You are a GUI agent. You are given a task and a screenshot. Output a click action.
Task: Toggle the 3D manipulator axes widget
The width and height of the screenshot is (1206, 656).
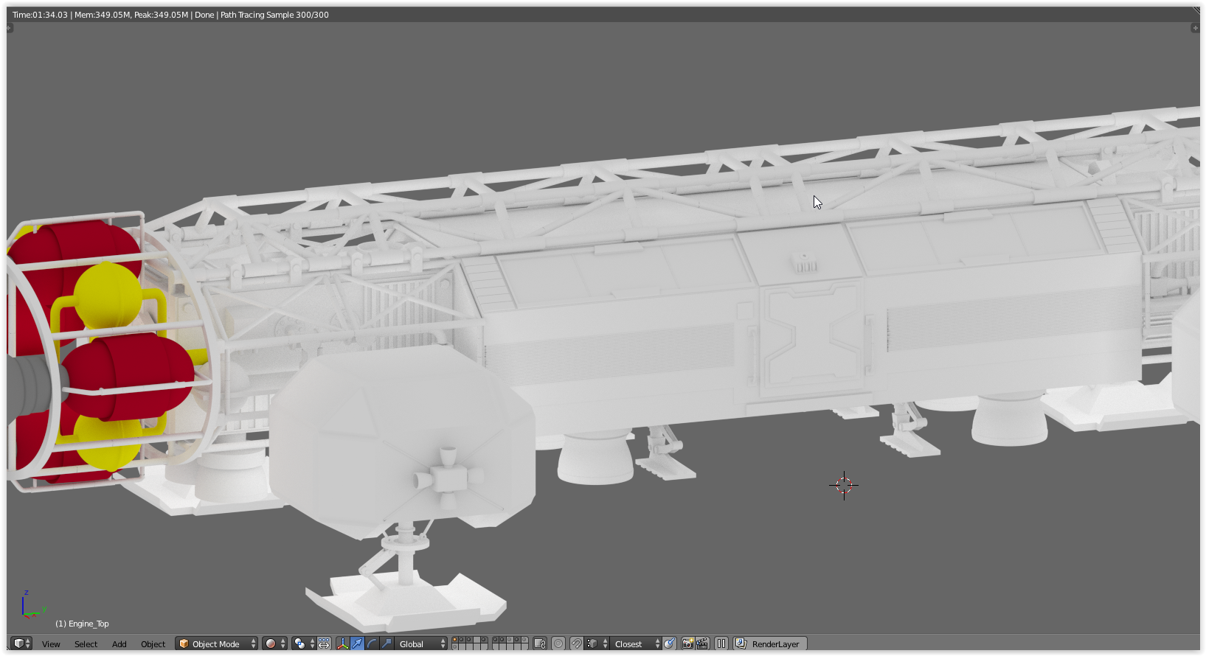[x=343, y=643]
